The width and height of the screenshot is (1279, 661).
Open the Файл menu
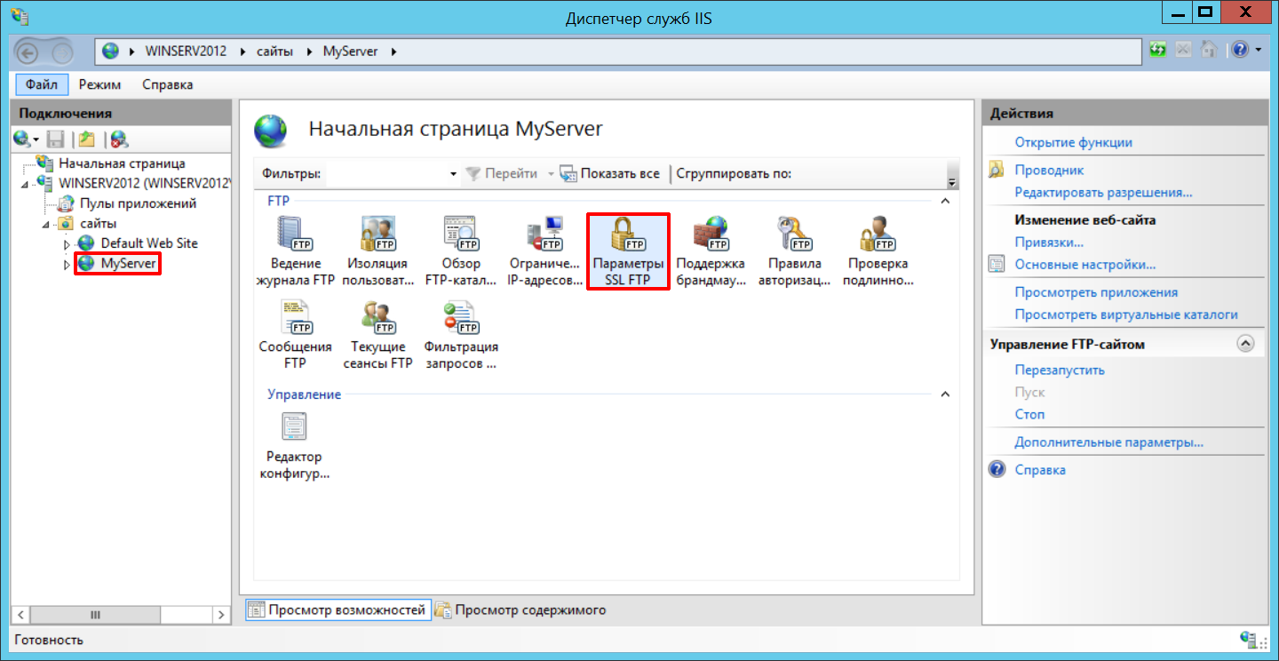pos(42,84)
